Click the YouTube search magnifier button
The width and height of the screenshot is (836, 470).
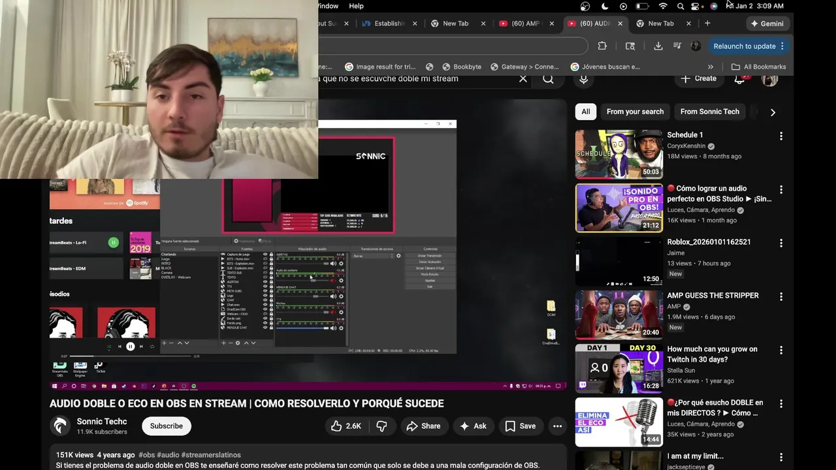pyautogui.click(x=549, y=78)
